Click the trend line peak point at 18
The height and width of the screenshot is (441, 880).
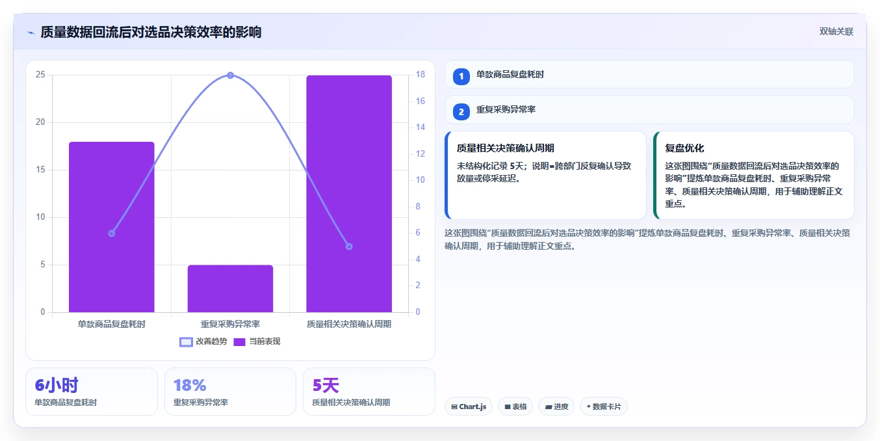[x=230, y=75]
